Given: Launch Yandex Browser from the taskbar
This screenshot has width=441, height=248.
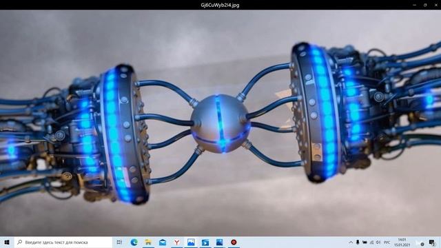Looking at the screenshot, I should click(x=176, y=242).
